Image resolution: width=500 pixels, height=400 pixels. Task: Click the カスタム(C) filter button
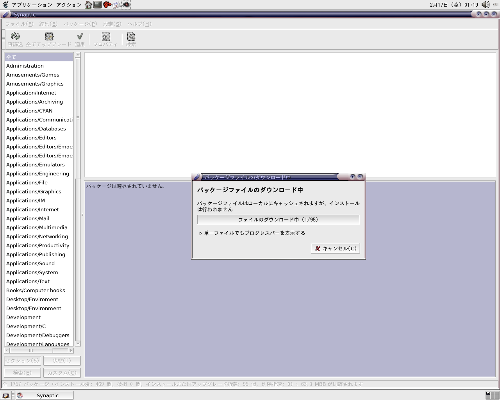[x=62, y=373]
